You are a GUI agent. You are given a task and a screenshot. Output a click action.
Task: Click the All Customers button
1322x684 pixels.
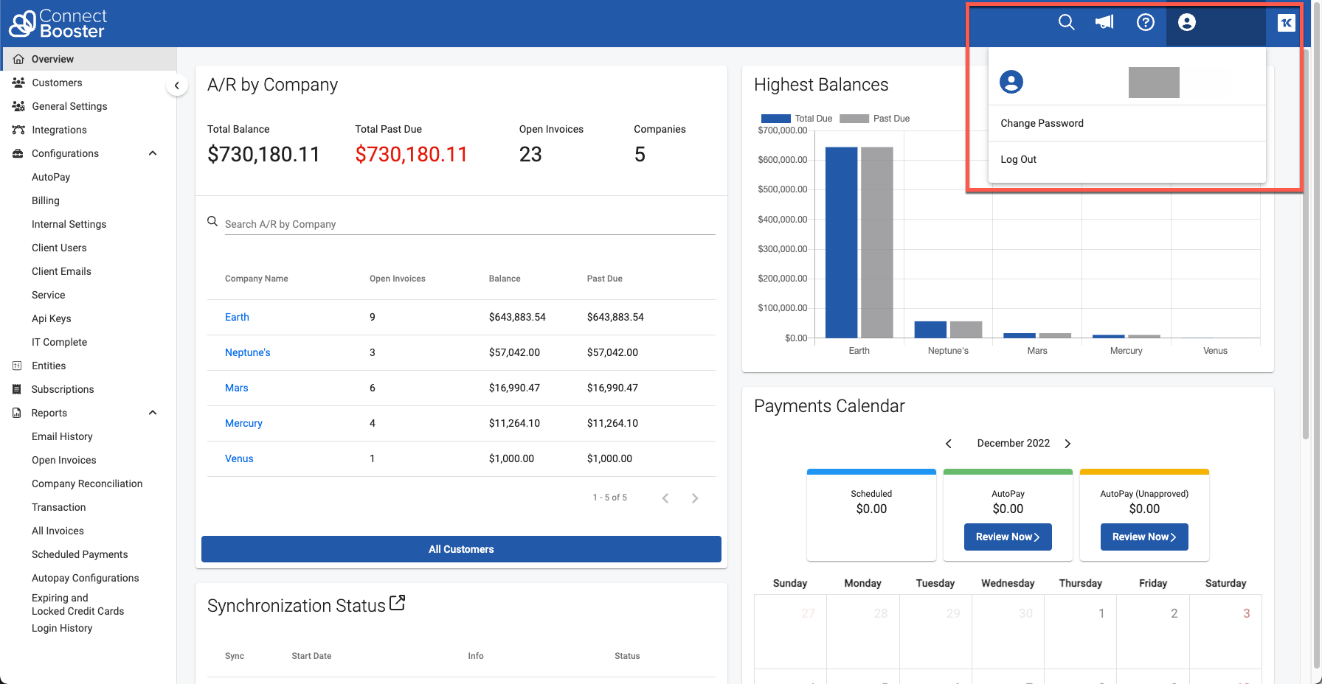(x=461, y=549)
